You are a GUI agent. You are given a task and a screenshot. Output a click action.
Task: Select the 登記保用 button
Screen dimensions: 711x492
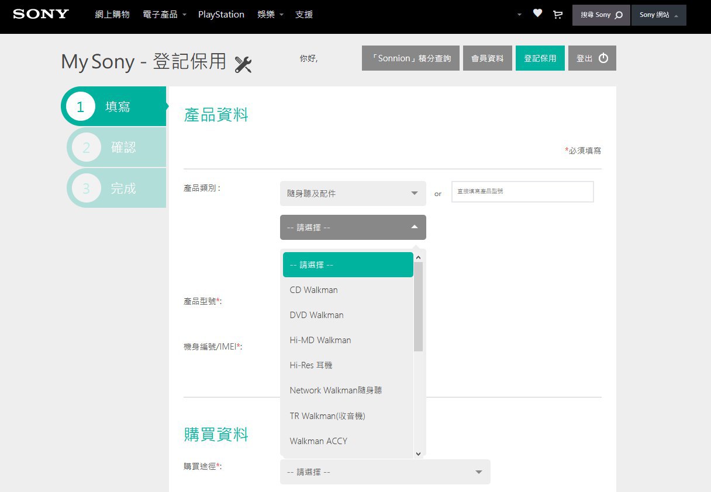click(x=540, y=58)
